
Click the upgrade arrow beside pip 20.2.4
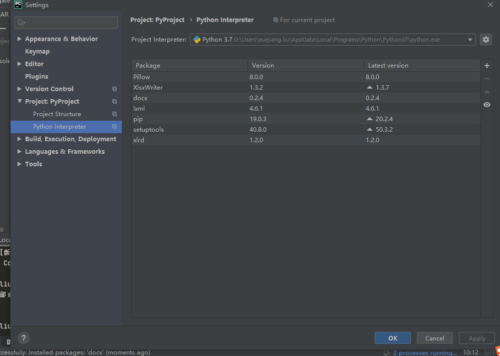click(x=370, y=119)
